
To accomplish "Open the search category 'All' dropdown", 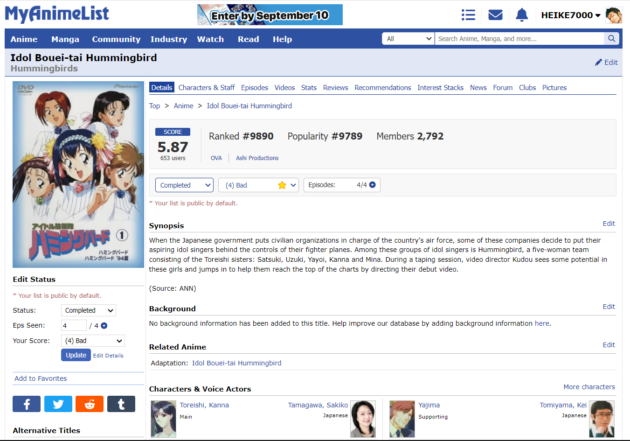I will (x=408, y=39).
